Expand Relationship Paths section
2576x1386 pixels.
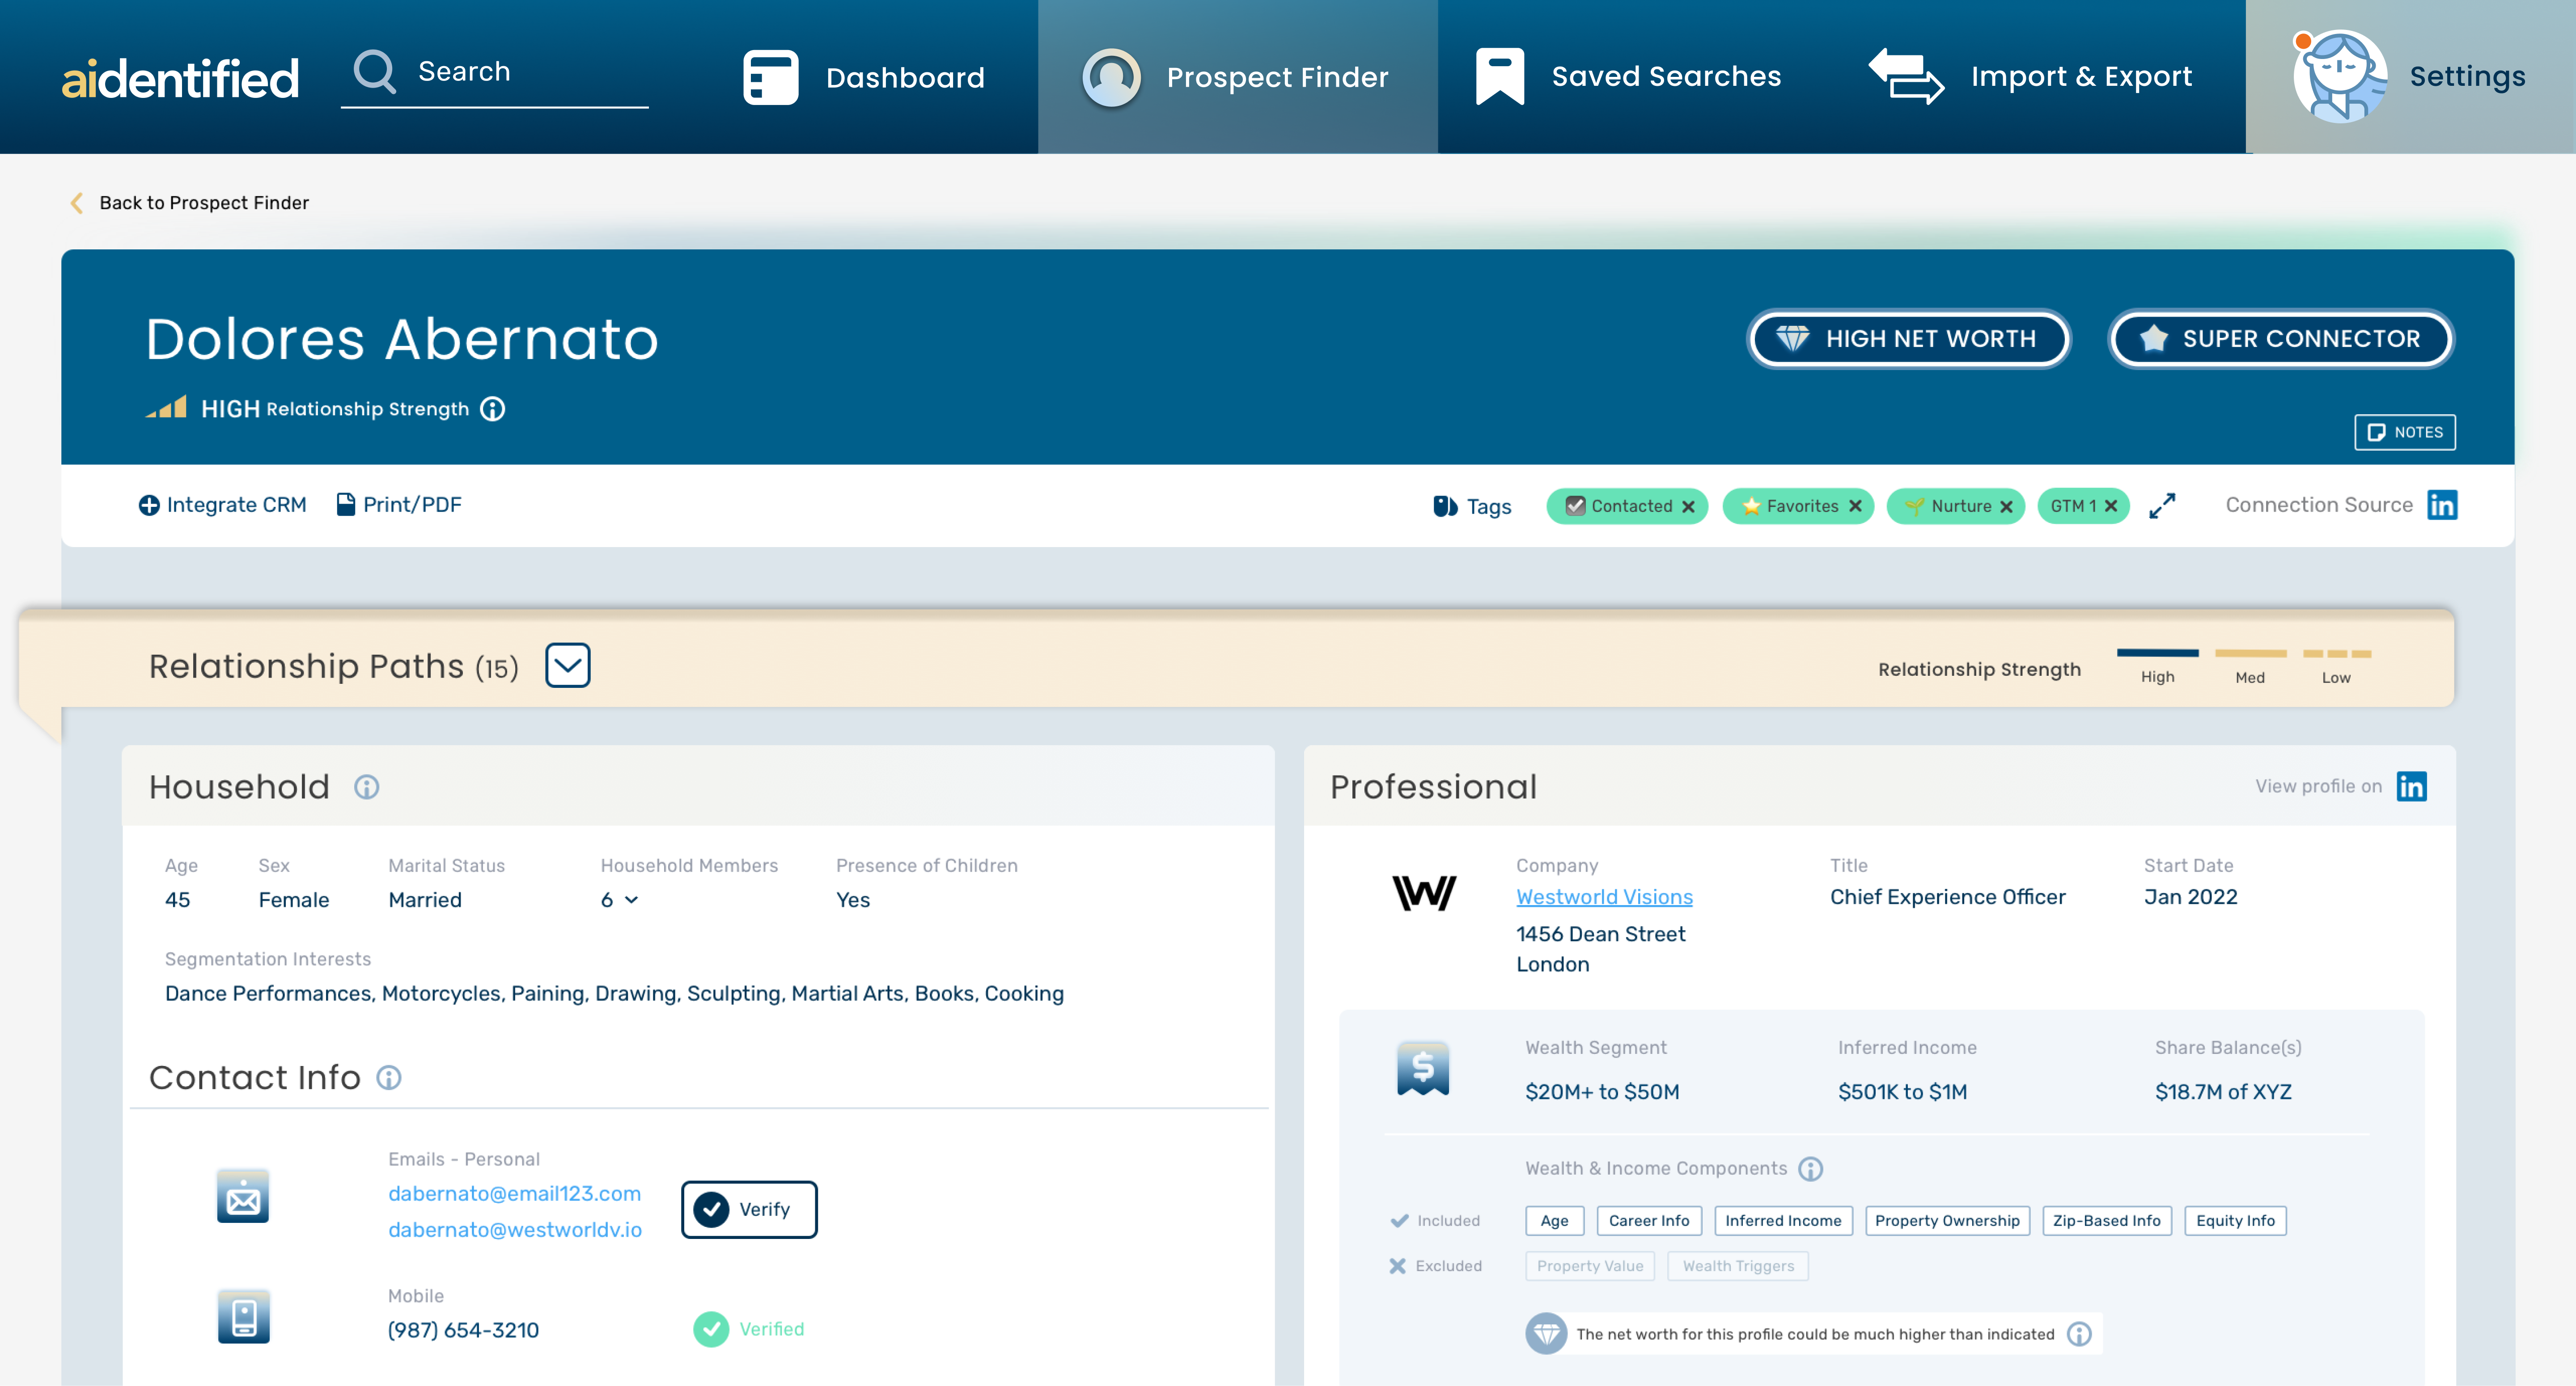[567, 666]
